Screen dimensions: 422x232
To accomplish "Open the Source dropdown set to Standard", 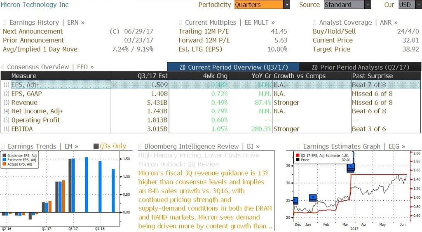I will (347, 5).
